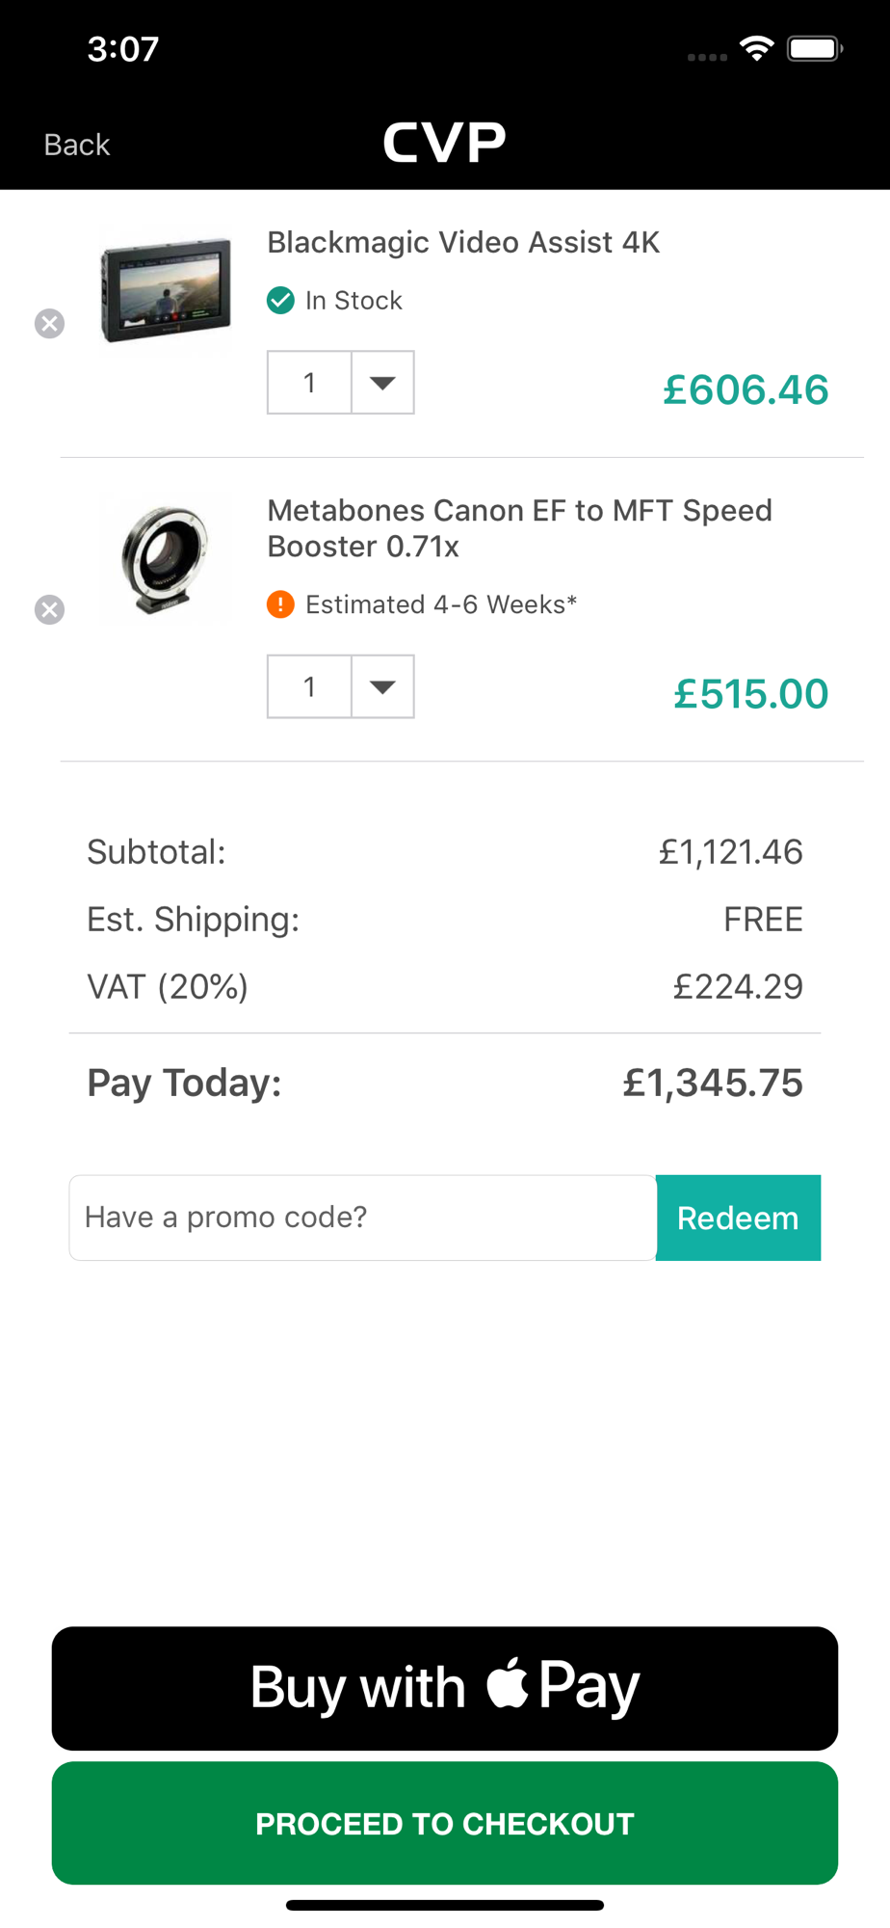Open the Metabones Speed Booster product thumbnail
The width and height of the screenshot is (890, 1928).
pyautogui.click(x=166, y=560)
